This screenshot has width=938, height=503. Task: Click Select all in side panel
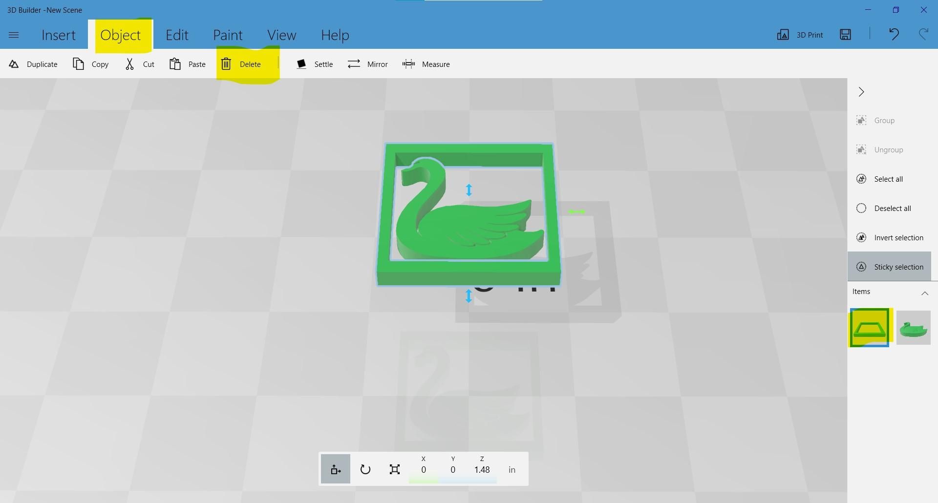coord(889,179)
